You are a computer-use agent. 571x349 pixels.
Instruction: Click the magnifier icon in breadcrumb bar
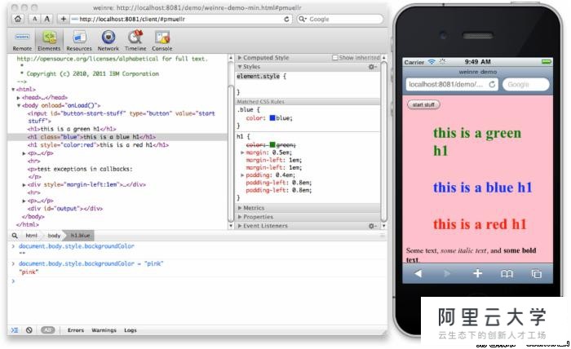pyautogui.click(x=15, y=236)
